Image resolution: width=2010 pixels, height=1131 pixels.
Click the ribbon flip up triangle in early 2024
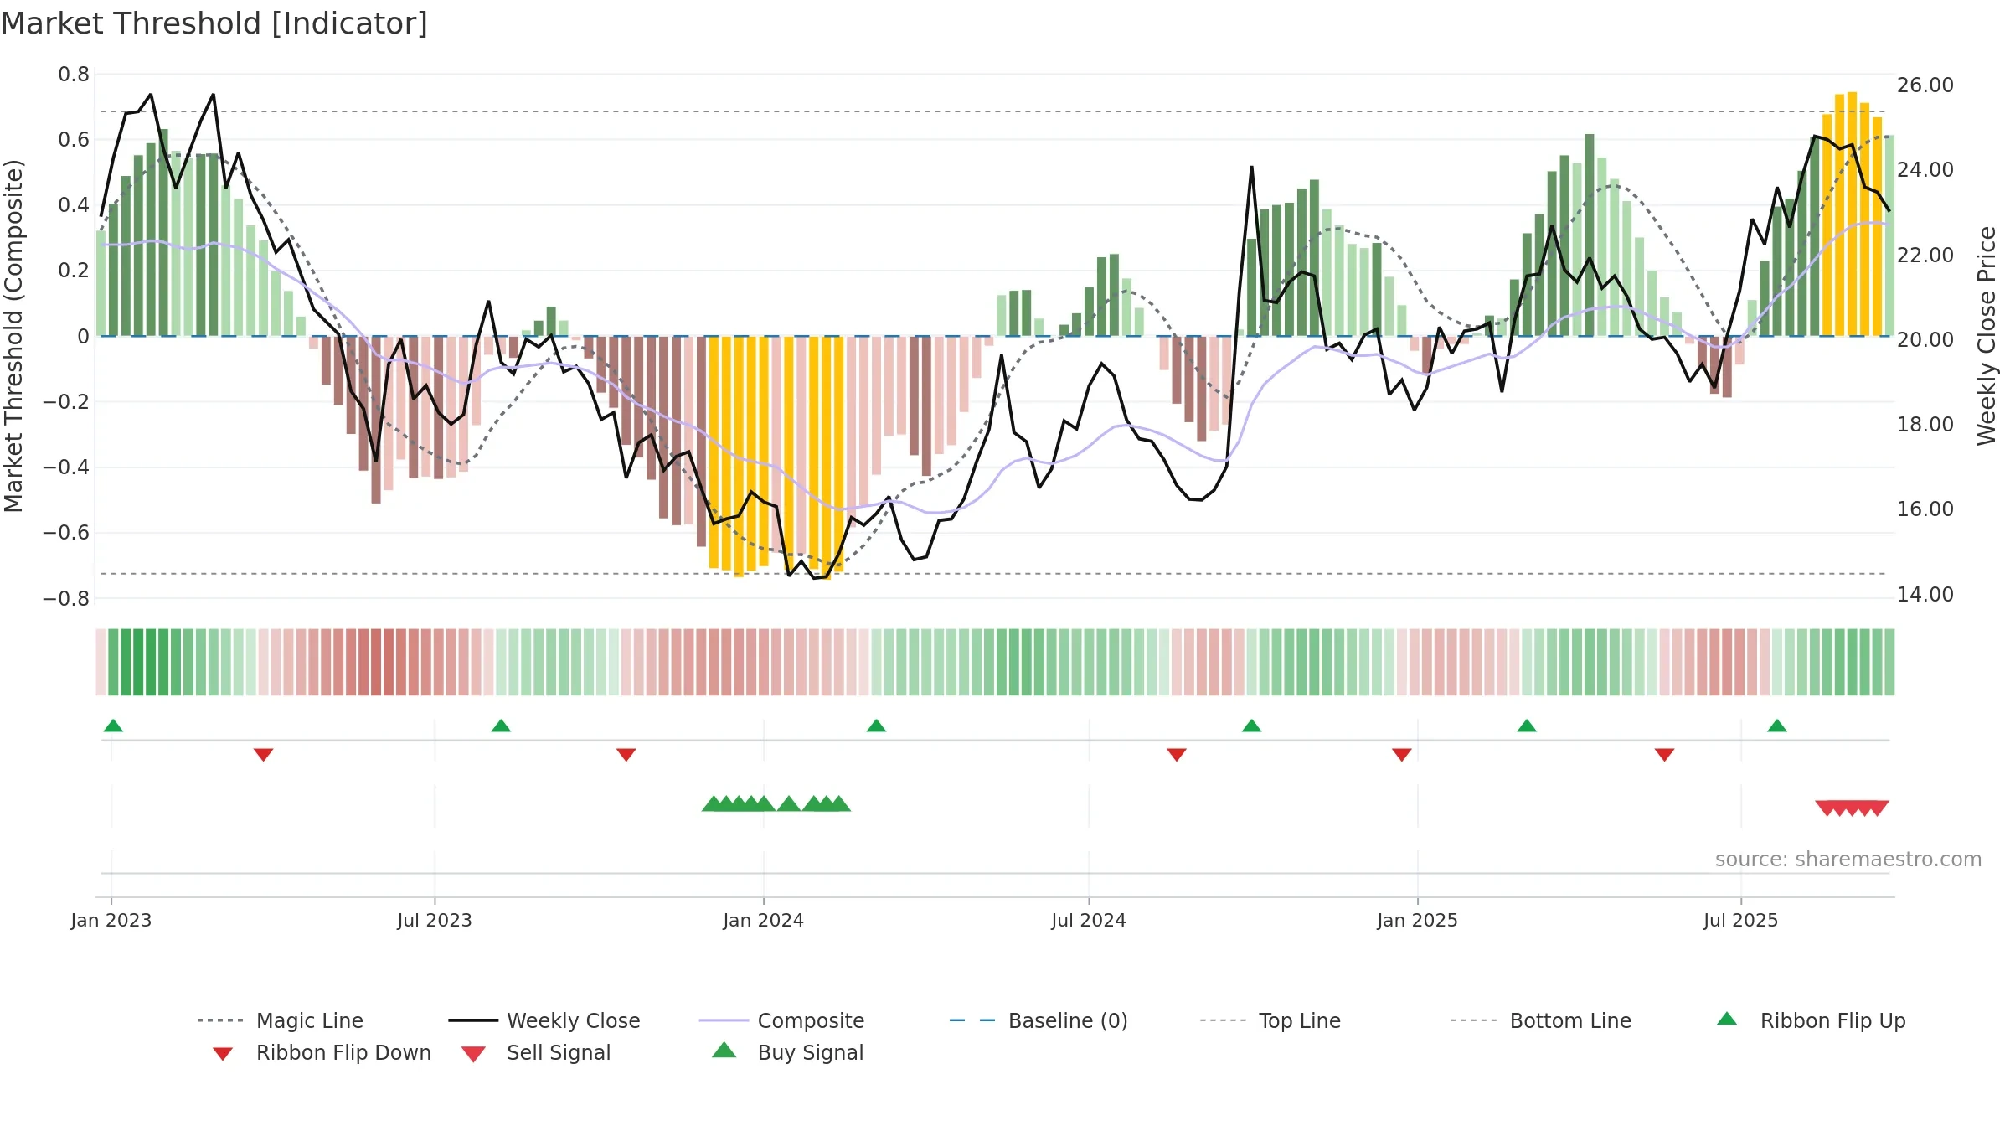click(x=876, y=726)
